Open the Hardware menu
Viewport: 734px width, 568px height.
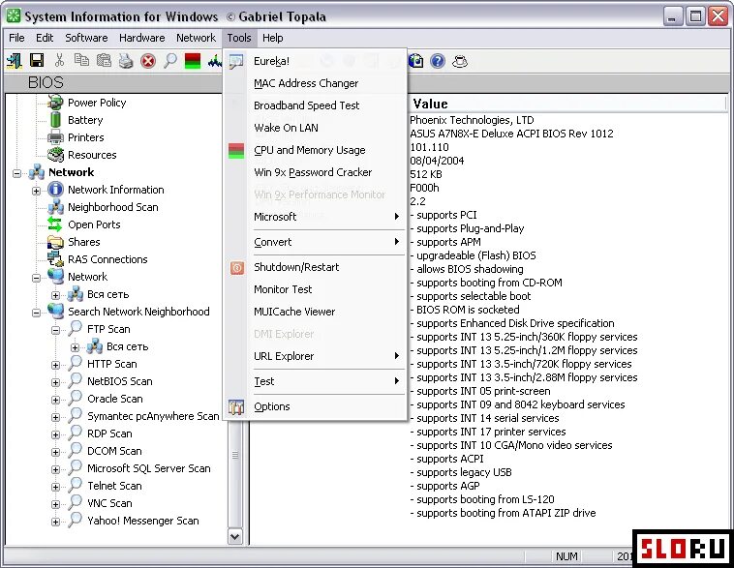[x=141, y=38]
